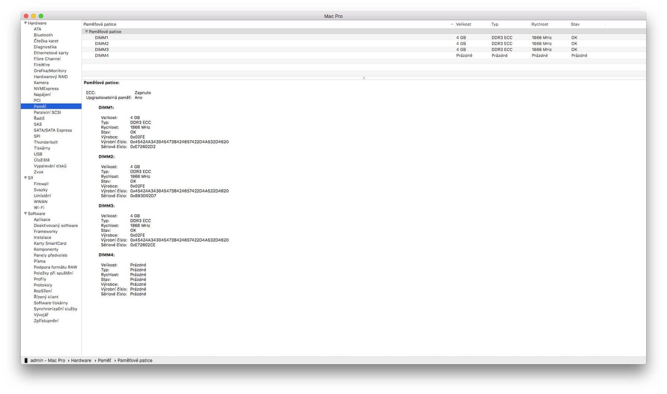Open Zvuk in the sidebar
The image size is (667, 394).
click(x=39, y=172)
